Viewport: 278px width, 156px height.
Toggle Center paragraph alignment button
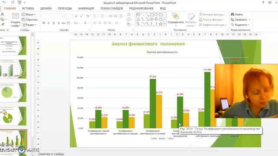[x=100, y=23]
